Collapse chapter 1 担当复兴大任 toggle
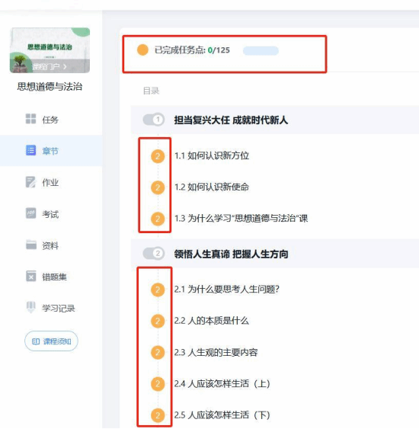Image resolution: width=419 pixels, height=429 pixels. coord(153,120)
